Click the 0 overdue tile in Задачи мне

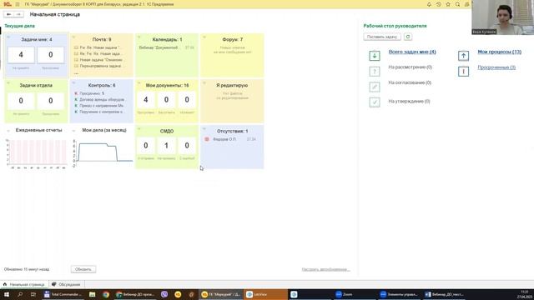click(50, 55)
